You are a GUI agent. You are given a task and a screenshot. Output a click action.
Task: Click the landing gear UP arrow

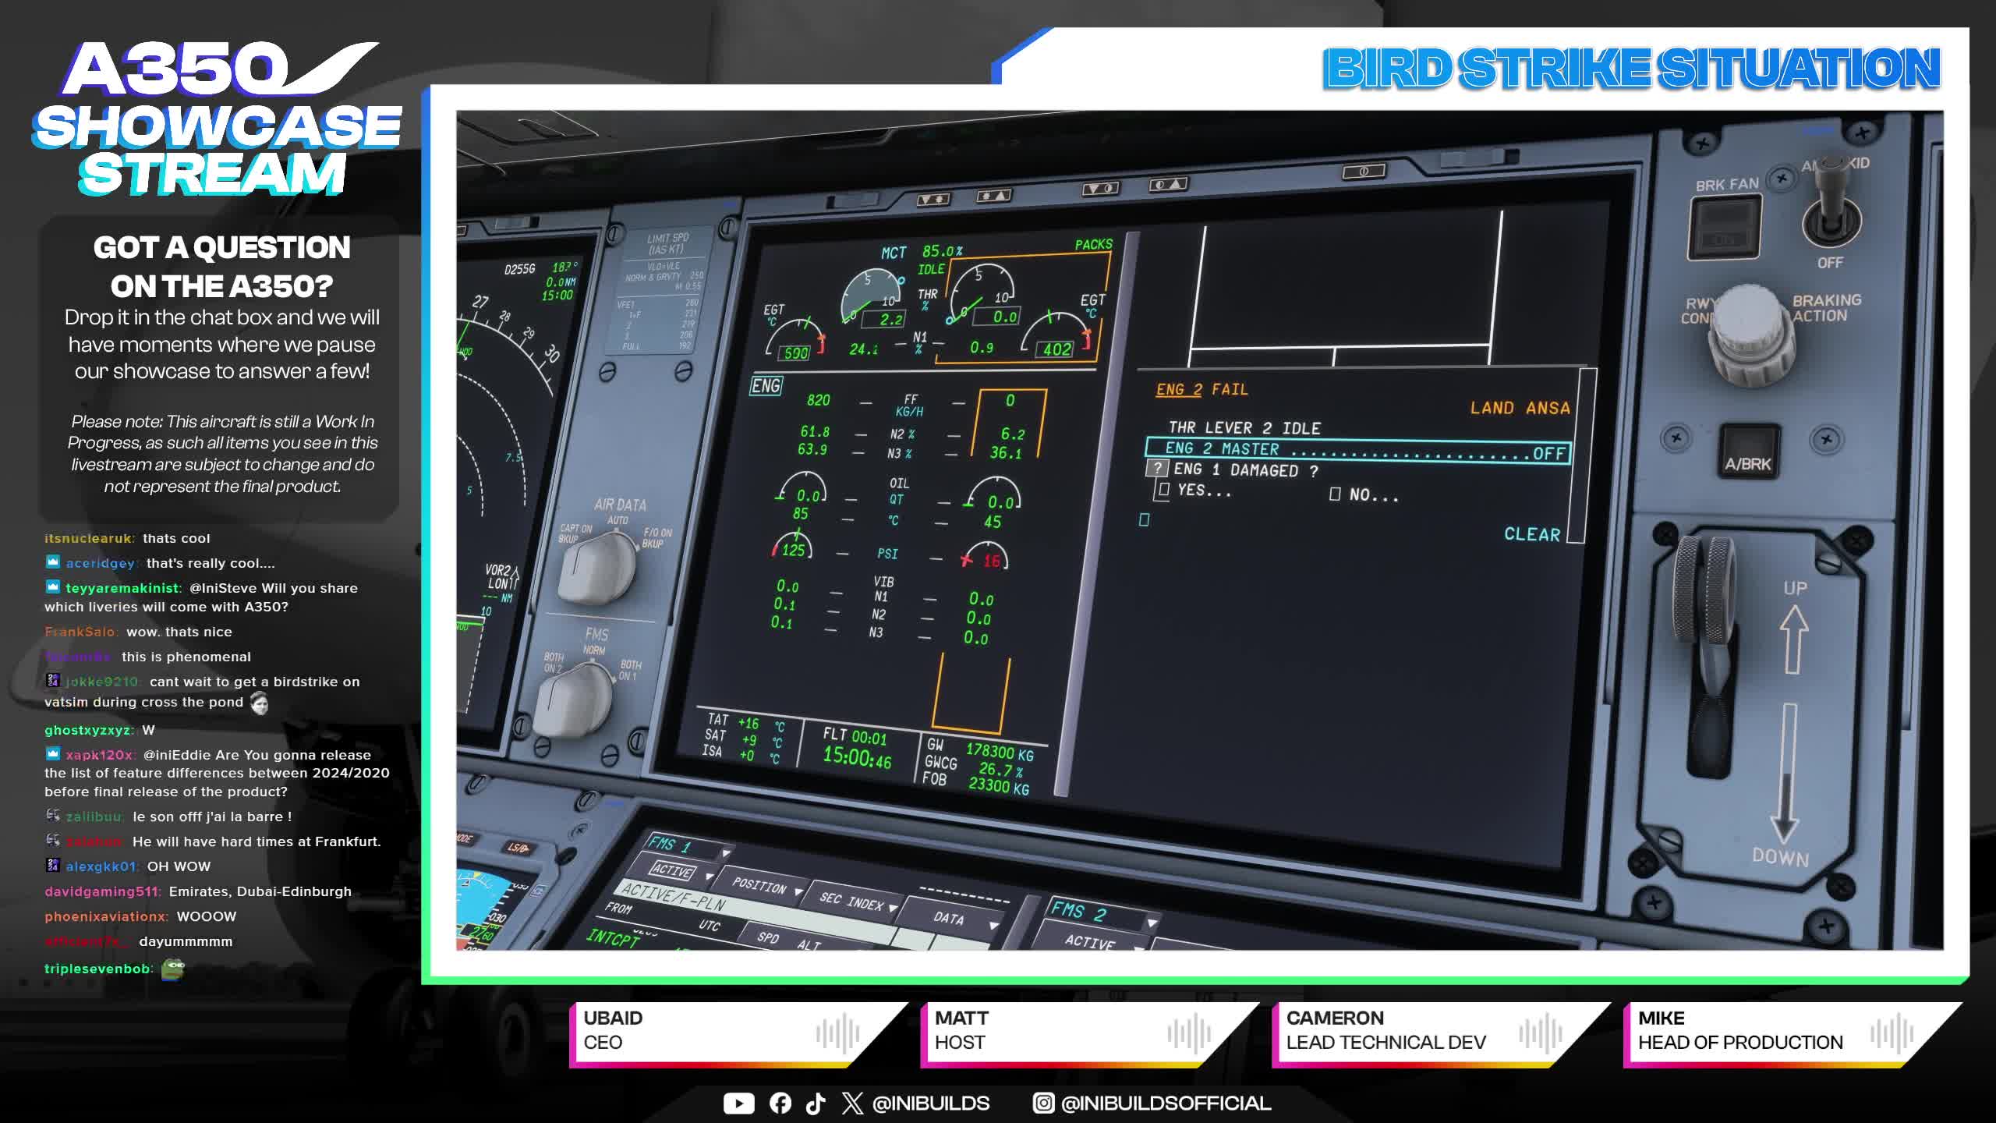click(x=1794, y=639)
